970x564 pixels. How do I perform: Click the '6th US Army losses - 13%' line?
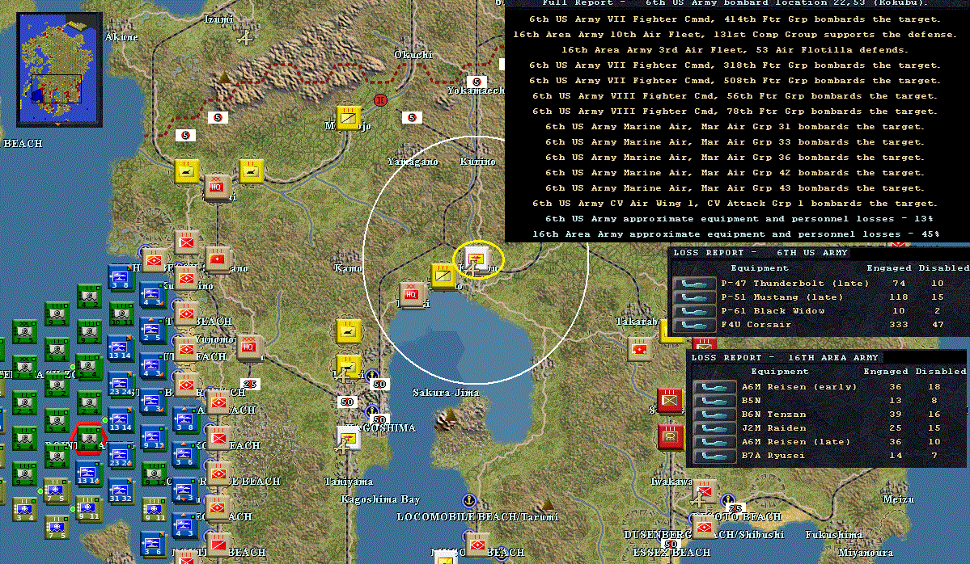(x=739, y=219)
